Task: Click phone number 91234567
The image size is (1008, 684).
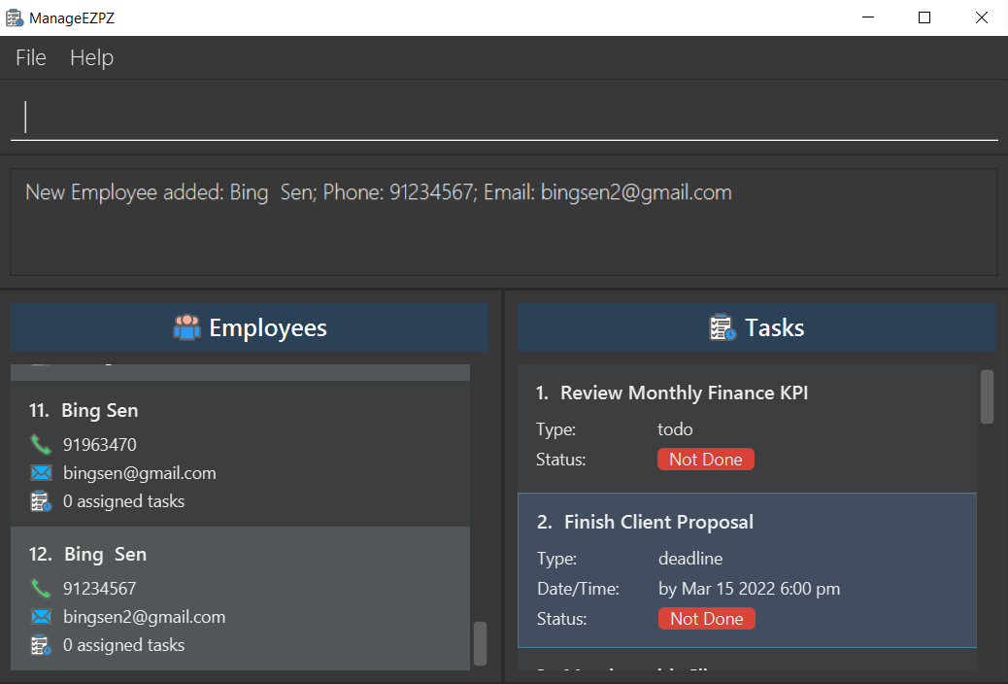Action: click(100, 588)
